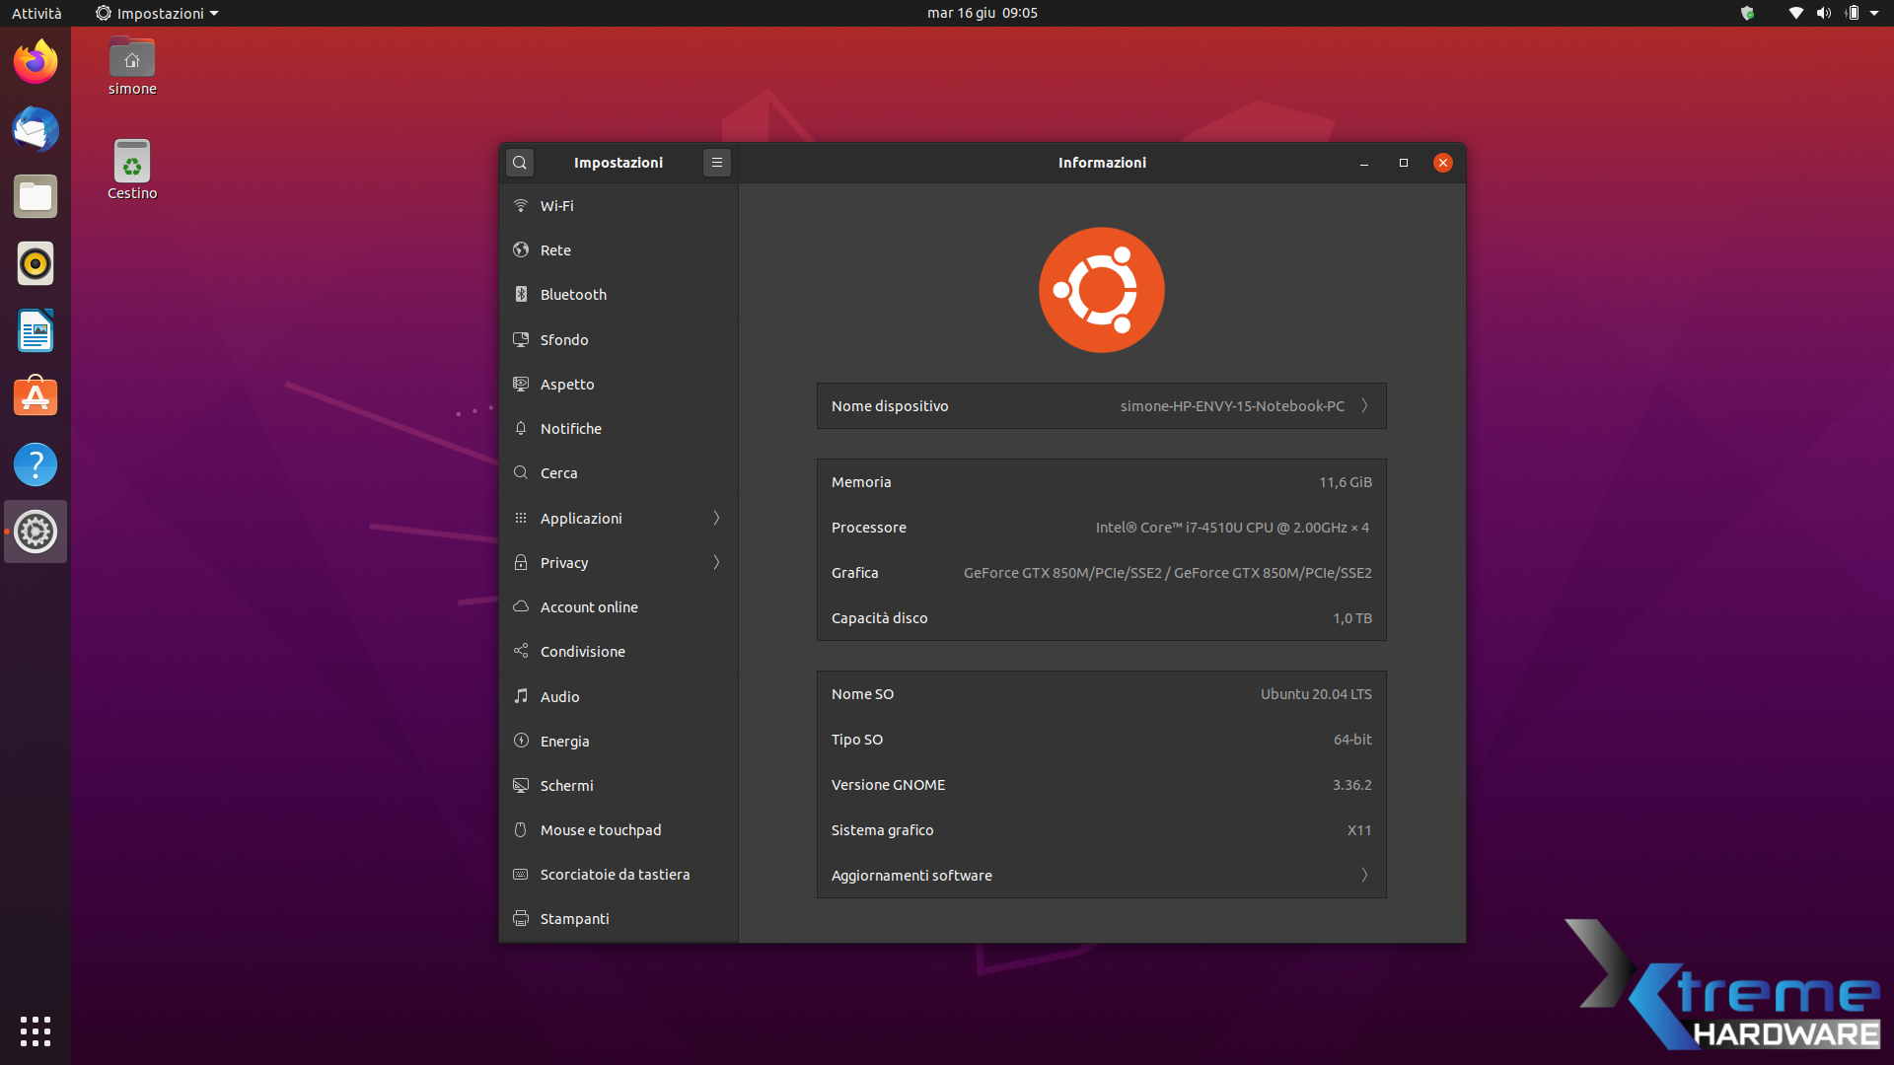Select Bluetooth in settings sidebar

(573, 295)
